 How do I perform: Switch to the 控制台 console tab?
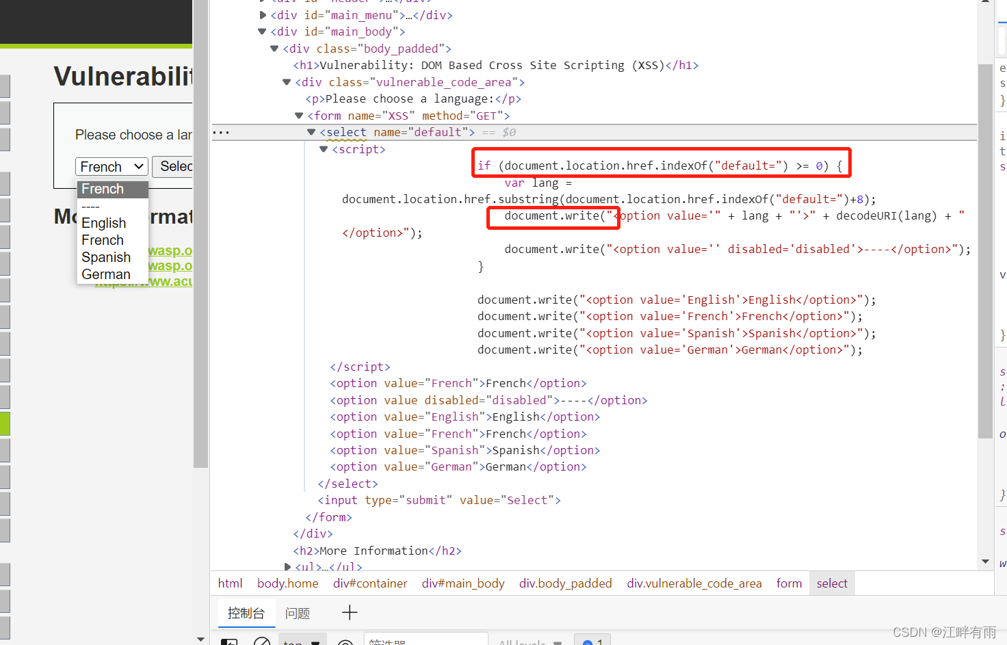(246, 613)
